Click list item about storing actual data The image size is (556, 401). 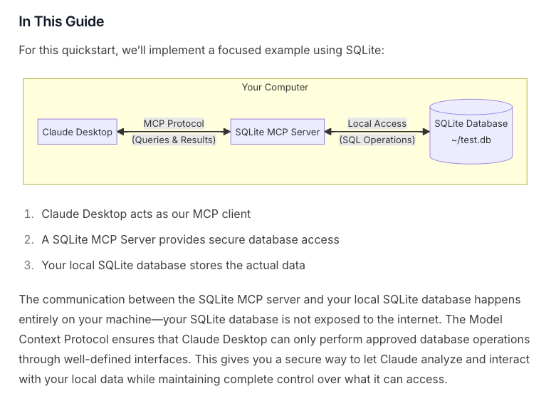pyautogui.click(x=173, y=265)
